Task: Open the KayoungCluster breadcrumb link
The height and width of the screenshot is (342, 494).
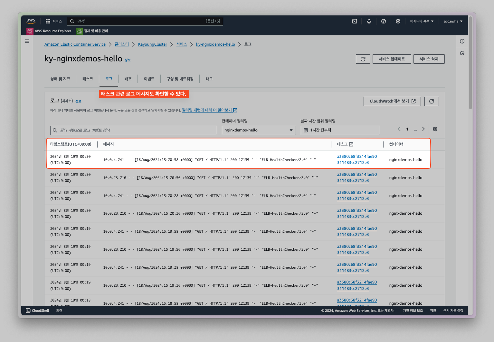Action: [x=152, y=44]
